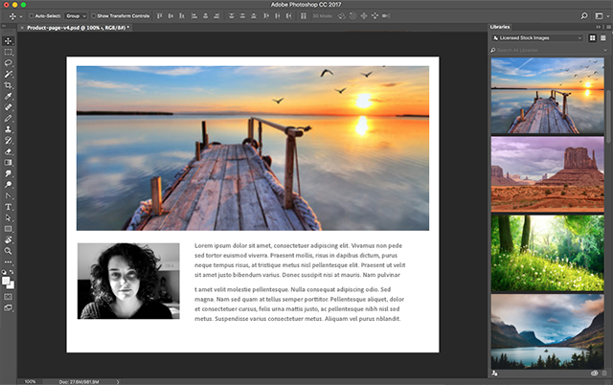The height and width of the screenshot is (385, 613).
Task: Select the desert butte stock image thumbnail
Action: (547, 172)
